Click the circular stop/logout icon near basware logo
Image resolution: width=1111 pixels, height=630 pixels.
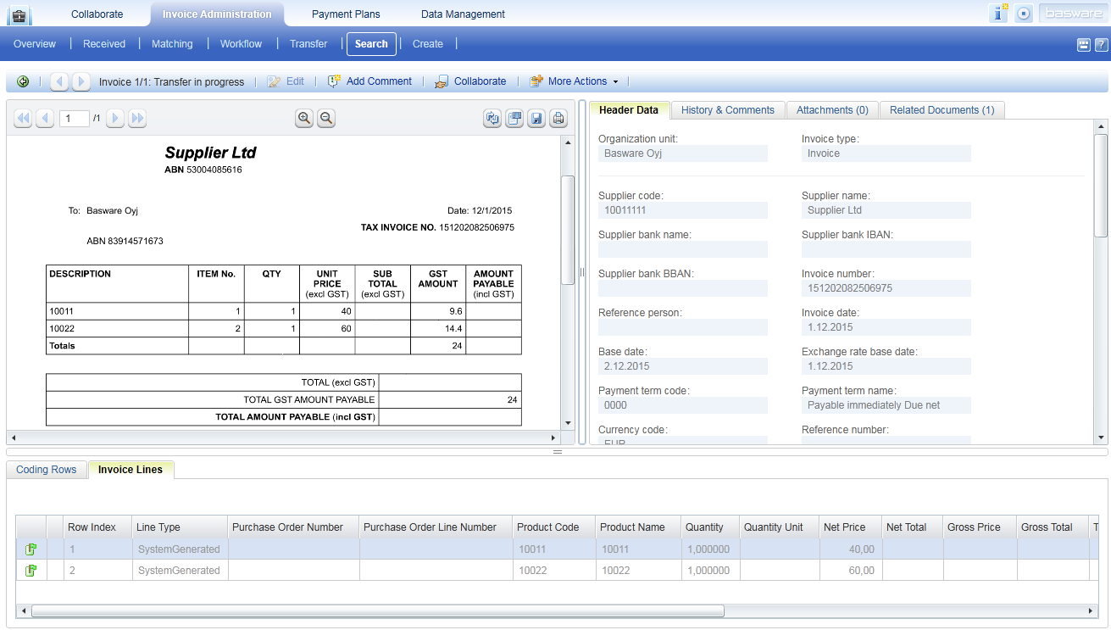[x=1024, y=14]
